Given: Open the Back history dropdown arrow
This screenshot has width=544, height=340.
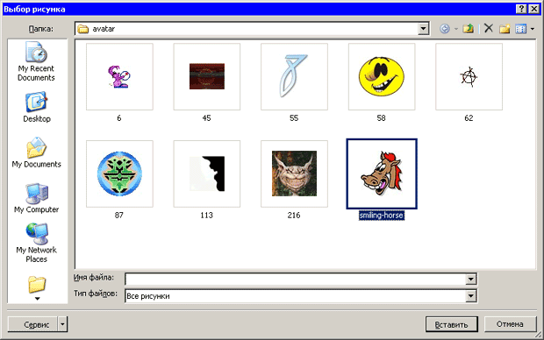Looking at the screenshot, I should 456,29.
